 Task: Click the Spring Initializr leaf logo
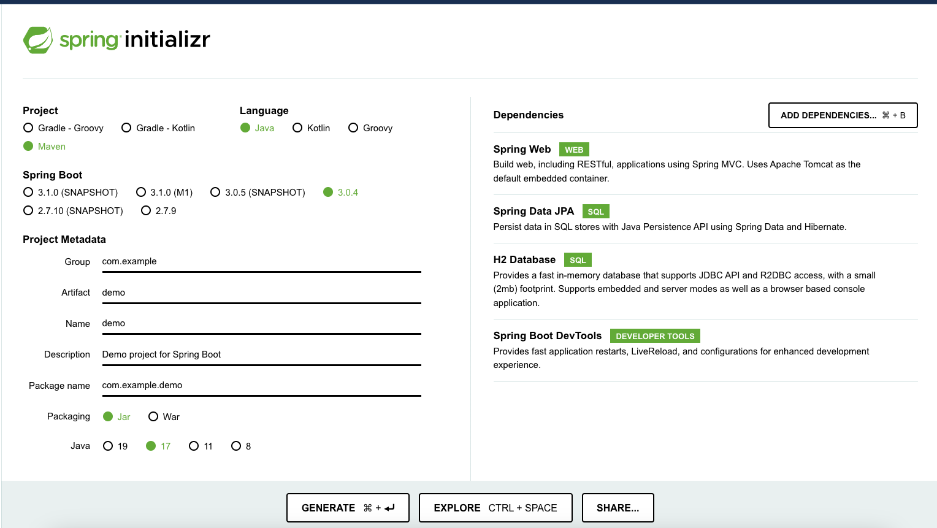pos(38,39)
